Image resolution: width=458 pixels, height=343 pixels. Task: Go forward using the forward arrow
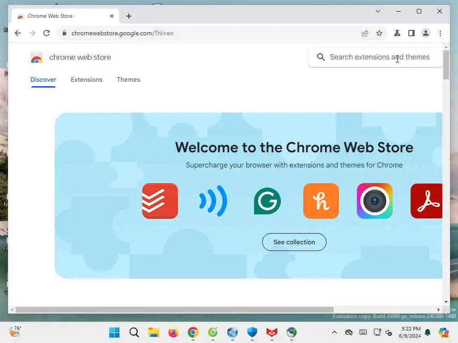pos(32,33)
